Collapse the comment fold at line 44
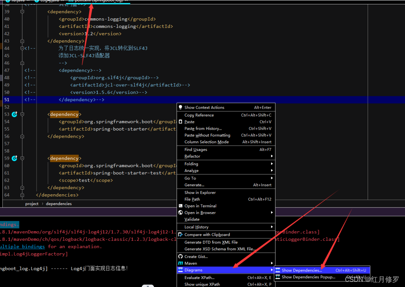 click(x=22, y=48)
